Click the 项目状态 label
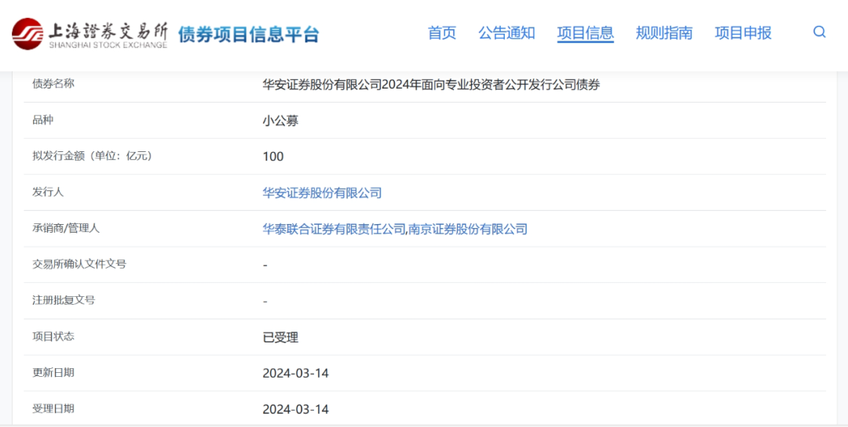 (53, 336)
